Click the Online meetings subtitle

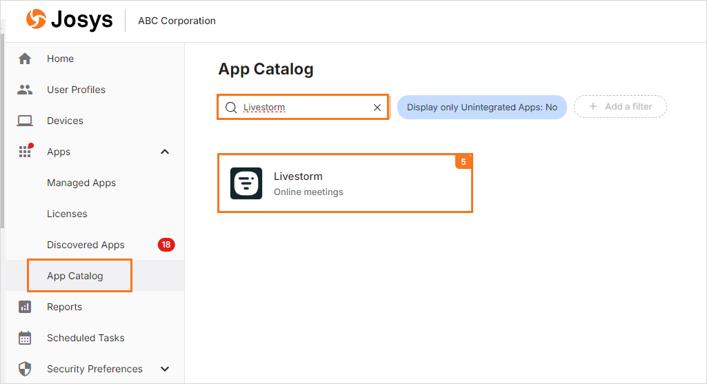coord(308,192)
